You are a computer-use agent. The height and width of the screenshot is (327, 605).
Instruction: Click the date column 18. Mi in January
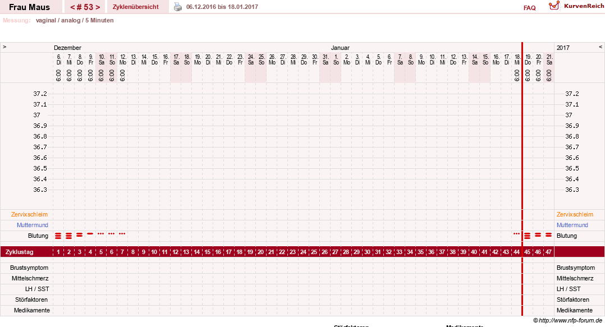[517, 59]
